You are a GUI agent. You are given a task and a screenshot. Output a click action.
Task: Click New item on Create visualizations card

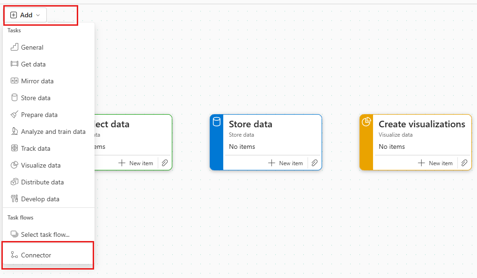tap(434, 162)
